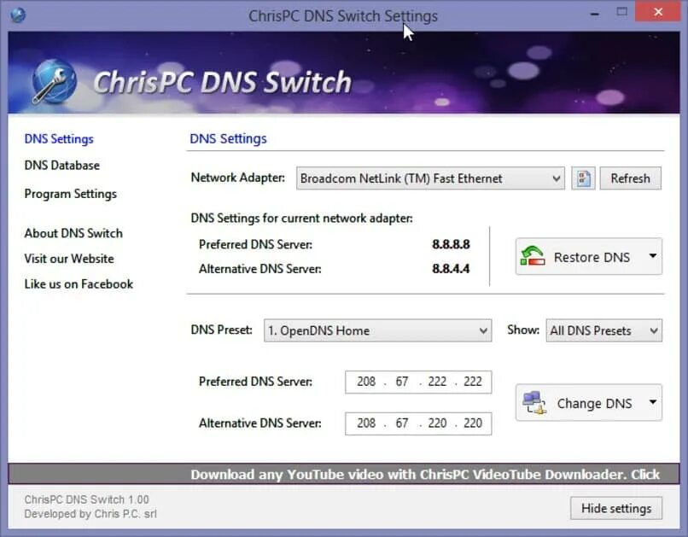Expand the DNS Preset combo box
Screen dimensions: 688x537
click(377, 330)
